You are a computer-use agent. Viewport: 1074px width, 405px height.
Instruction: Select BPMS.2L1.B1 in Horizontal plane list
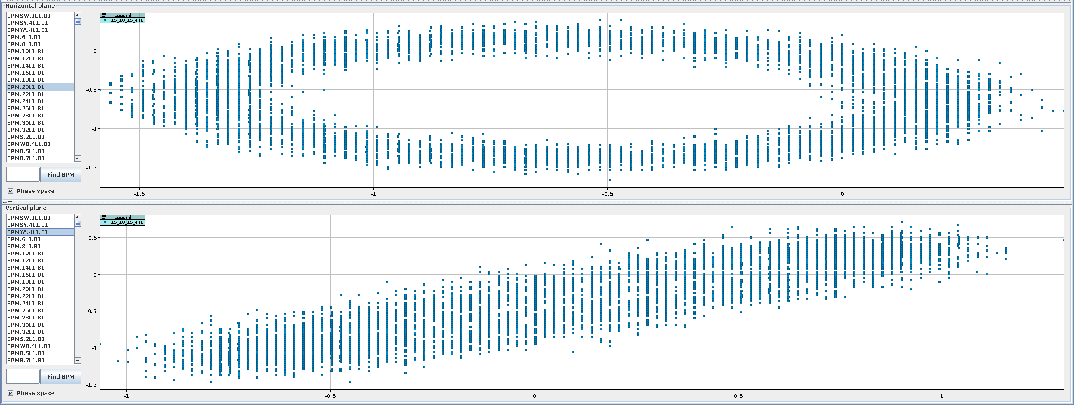(40, 137)
